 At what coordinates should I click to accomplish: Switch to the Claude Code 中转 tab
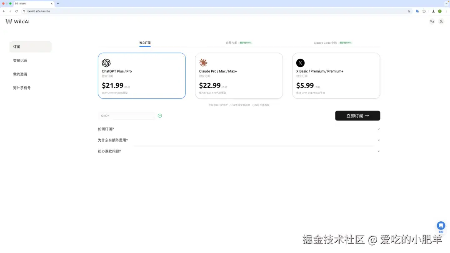click(x=325, y=43)
